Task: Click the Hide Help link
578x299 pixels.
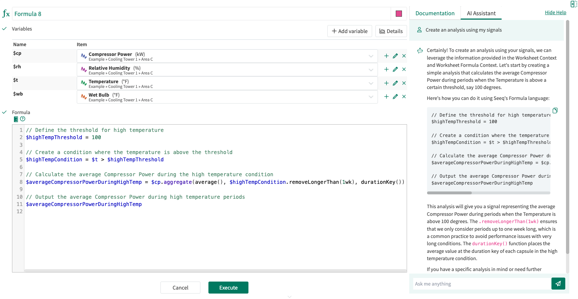Action: (555, 12)
